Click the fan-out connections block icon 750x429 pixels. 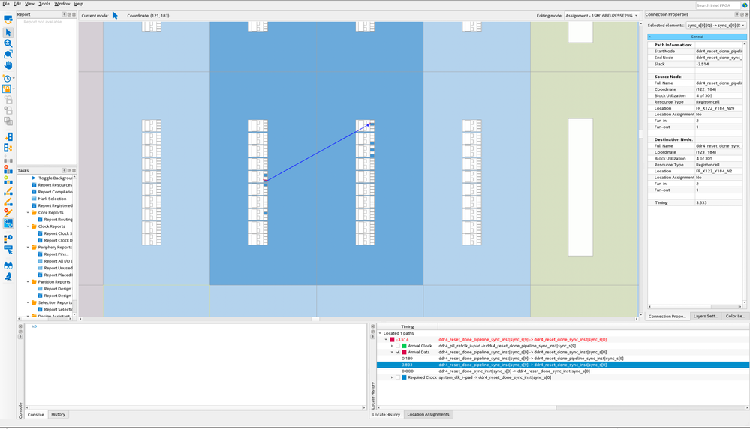(x=8, y=148)
